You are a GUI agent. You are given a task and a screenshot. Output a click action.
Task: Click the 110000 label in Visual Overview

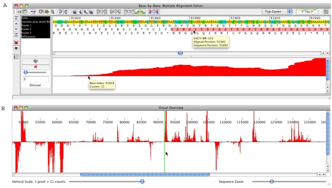tap(225, 122)
